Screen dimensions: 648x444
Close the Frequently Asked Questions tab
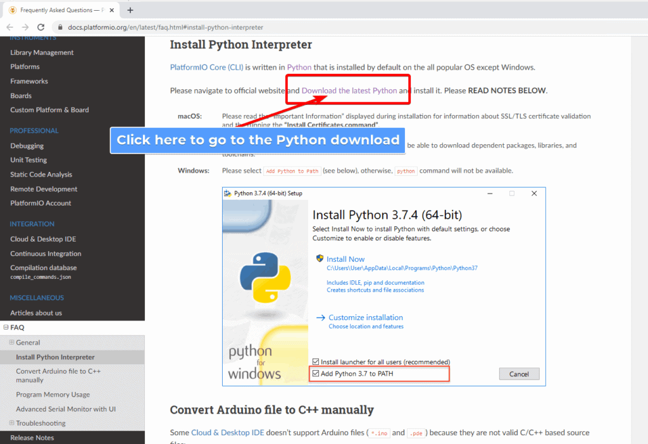111,10
